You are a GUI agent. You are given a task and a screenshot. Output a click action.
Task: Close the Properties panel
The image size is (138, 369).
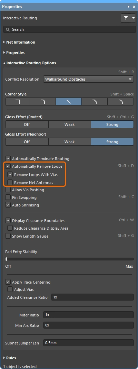tap(134, 7)
